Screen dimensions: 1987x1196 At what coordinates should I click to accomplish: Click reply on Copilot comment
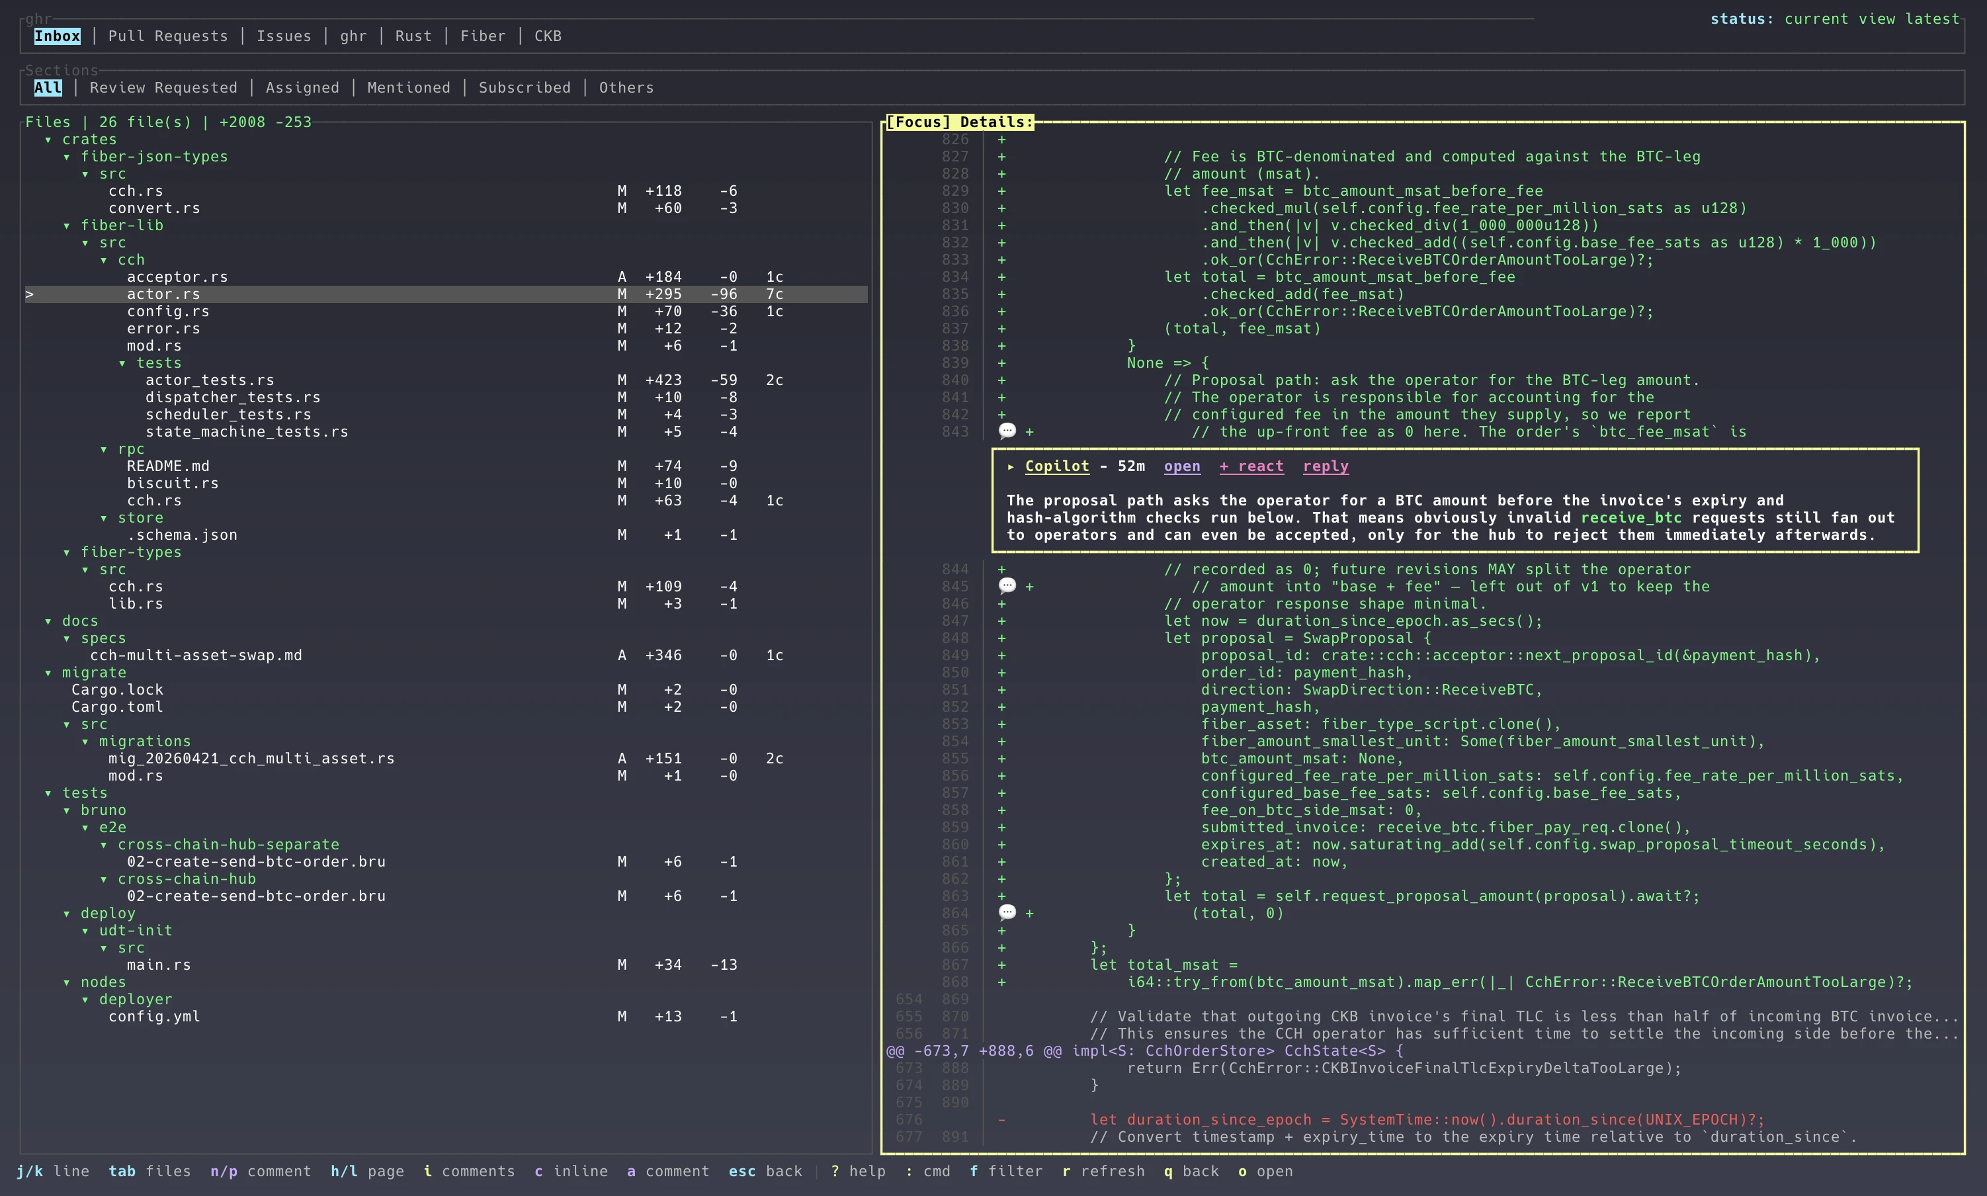(1326, 466)
